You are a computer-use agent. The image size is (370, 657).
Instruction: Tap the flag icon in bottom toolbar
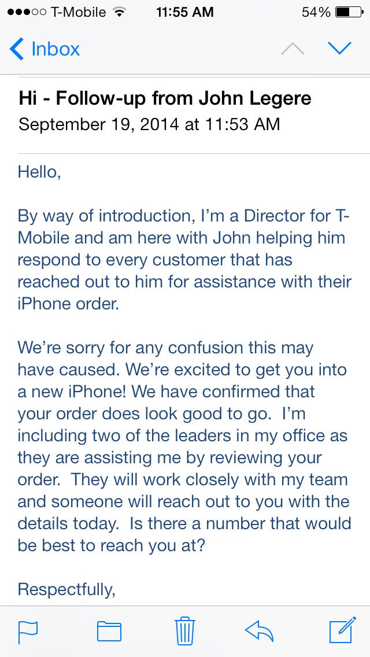(28, 632)
